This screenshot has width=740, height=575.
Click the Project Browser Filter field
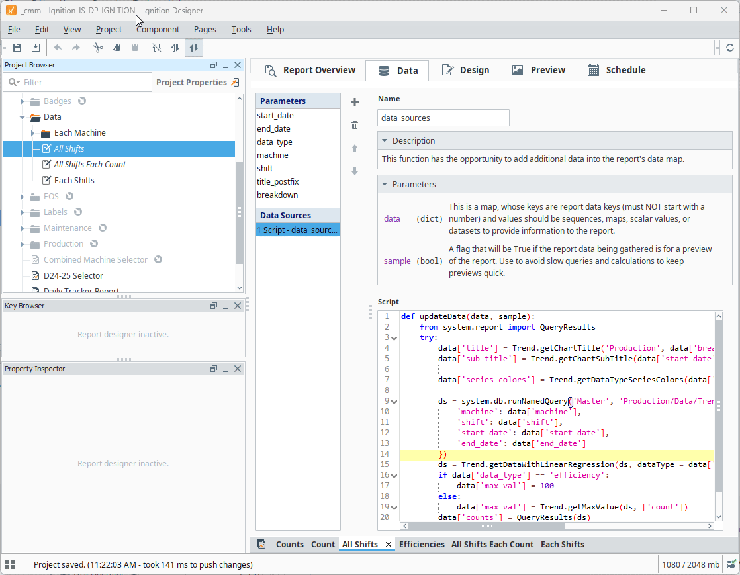[x=78, y=82]
